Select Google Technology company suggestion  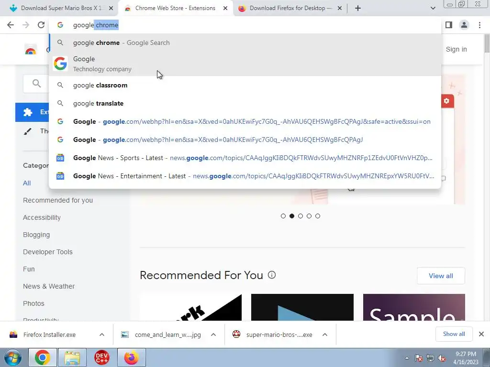(x=245, y=64)
